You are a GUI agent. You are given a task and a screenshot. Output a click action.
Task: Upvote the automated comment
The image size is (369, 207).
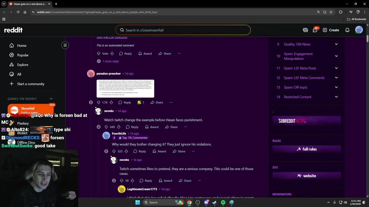(99, 53)
